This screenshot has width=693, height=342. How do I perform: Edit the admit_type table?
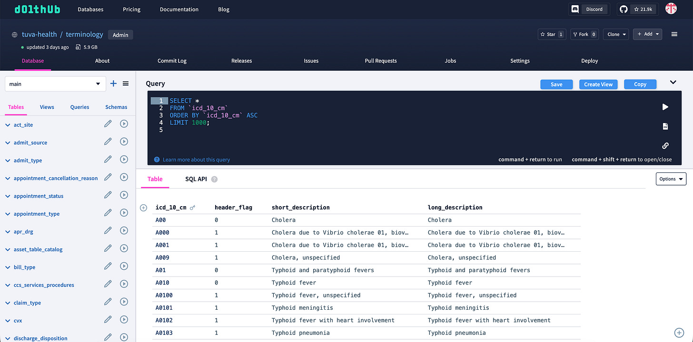pos(108,160)
